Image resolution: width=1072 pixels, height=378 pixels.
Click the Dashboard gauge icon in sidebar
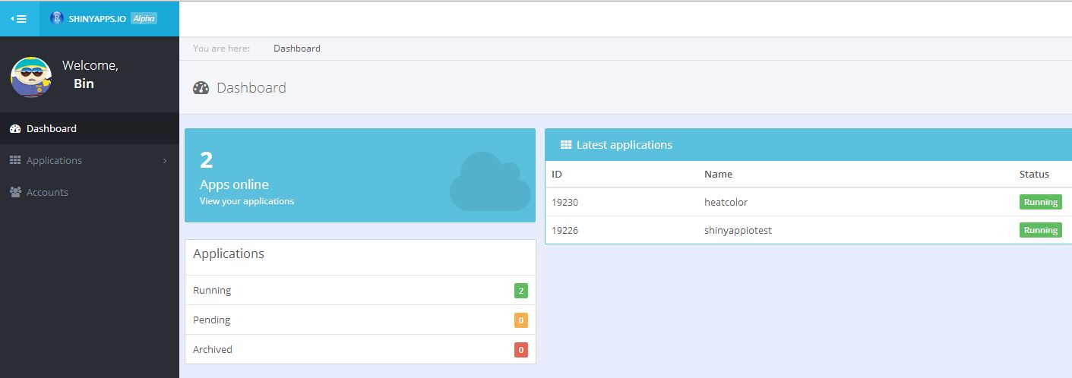(x=15, y=129)
